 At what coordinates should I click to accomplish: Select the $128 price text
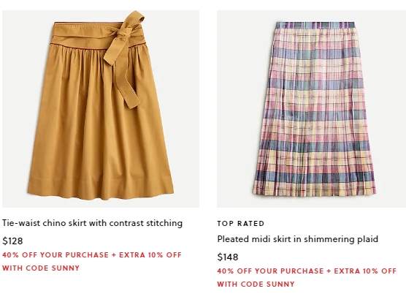[12, 241]
